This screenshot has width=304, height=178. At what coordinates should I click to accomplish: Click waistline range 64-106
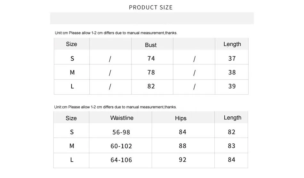click(121, 160)
